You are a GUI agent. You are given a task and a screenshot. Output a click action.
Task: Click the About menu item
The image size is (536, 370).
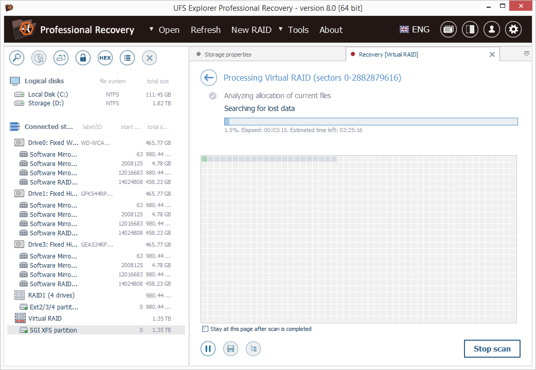point(331,30)
